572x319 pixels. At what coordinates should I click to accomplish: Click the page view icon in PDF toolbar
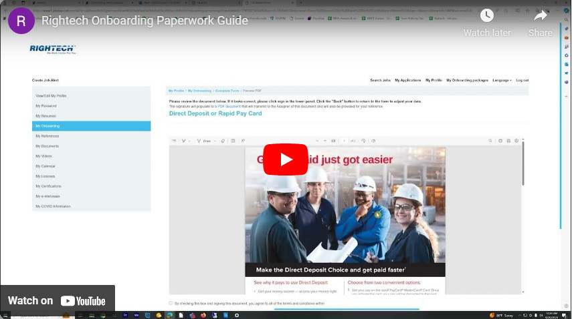[x=373, y=141]
